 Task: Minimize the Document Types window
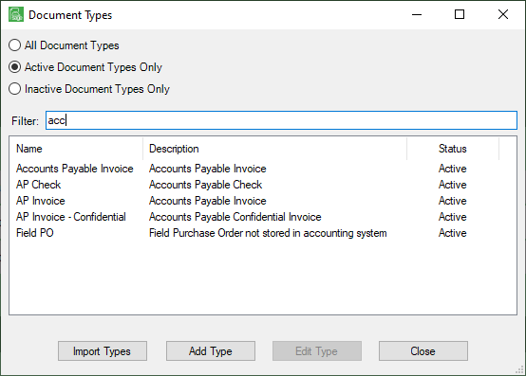[417, 15]
